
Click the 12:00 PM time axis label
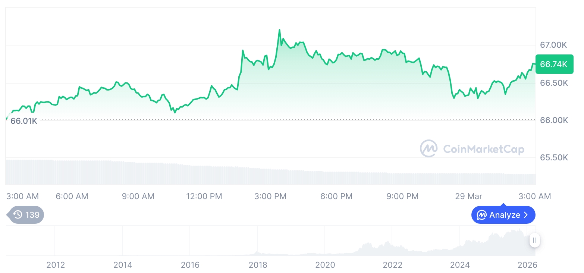pos(204,196)
